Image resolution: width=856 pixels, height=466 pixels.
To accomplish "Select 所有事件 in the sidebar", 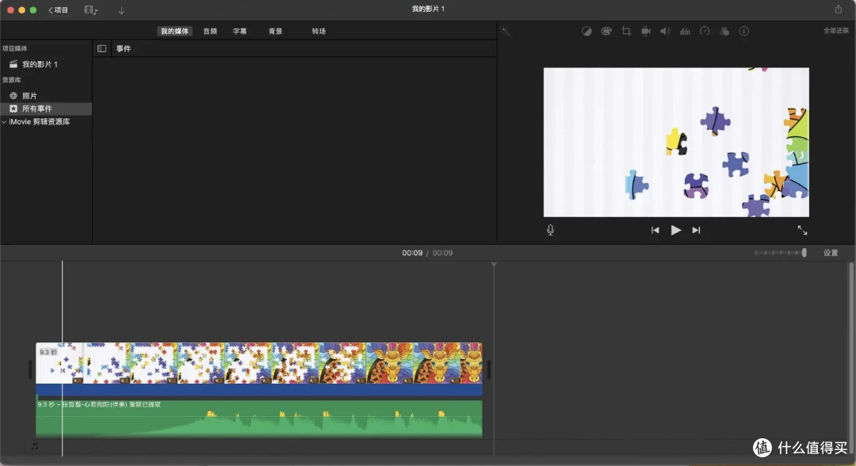I will point(46,109).
